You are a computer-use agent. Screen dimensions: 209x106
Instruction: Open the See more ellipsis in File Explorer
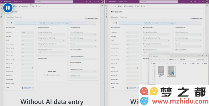click(x=198, y=63)
